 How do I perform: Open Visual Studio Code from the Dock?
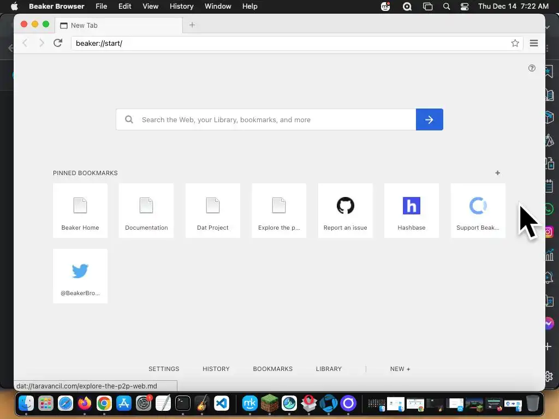222,403
